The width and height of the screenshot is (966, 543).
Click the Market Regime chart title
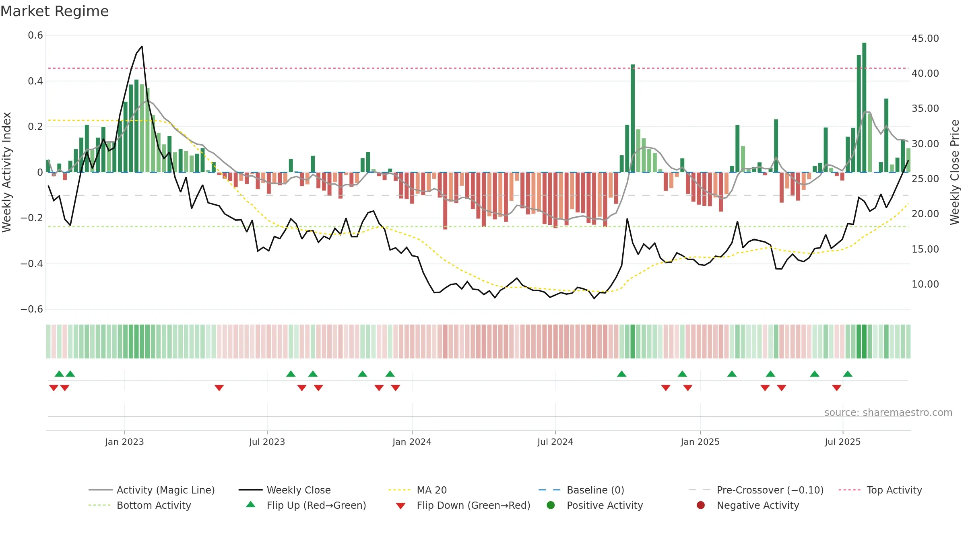click(54, 11)
